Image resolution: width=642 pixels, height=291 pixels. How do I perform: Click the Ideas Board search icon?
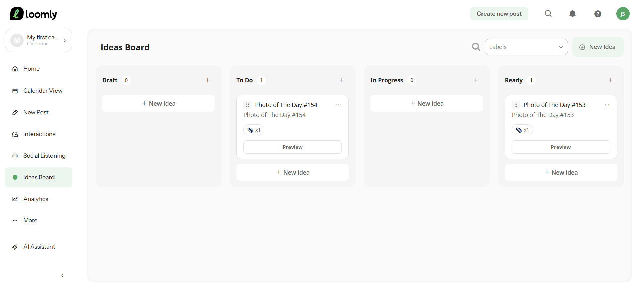[x=476, y=47]
